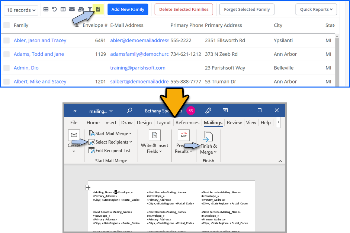Click the table grid view icon
This screenshot has width=350, height=233.
point(46,9)
